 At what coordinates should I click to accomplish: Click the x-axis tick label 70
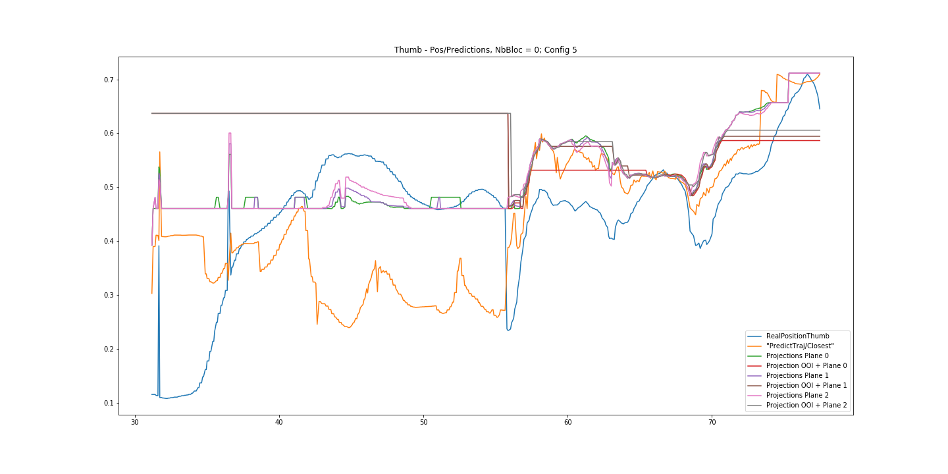pos(712,422)
